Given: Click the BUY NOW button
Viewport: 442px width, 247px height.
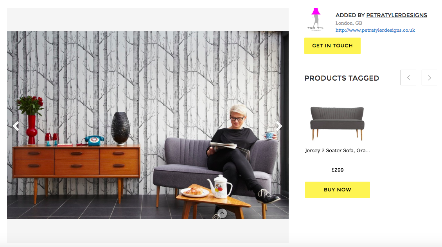Looking at the screenshot, I should click(x=338, y=190).
